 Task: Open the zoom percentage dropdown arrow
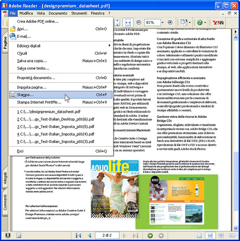(162, 23)
